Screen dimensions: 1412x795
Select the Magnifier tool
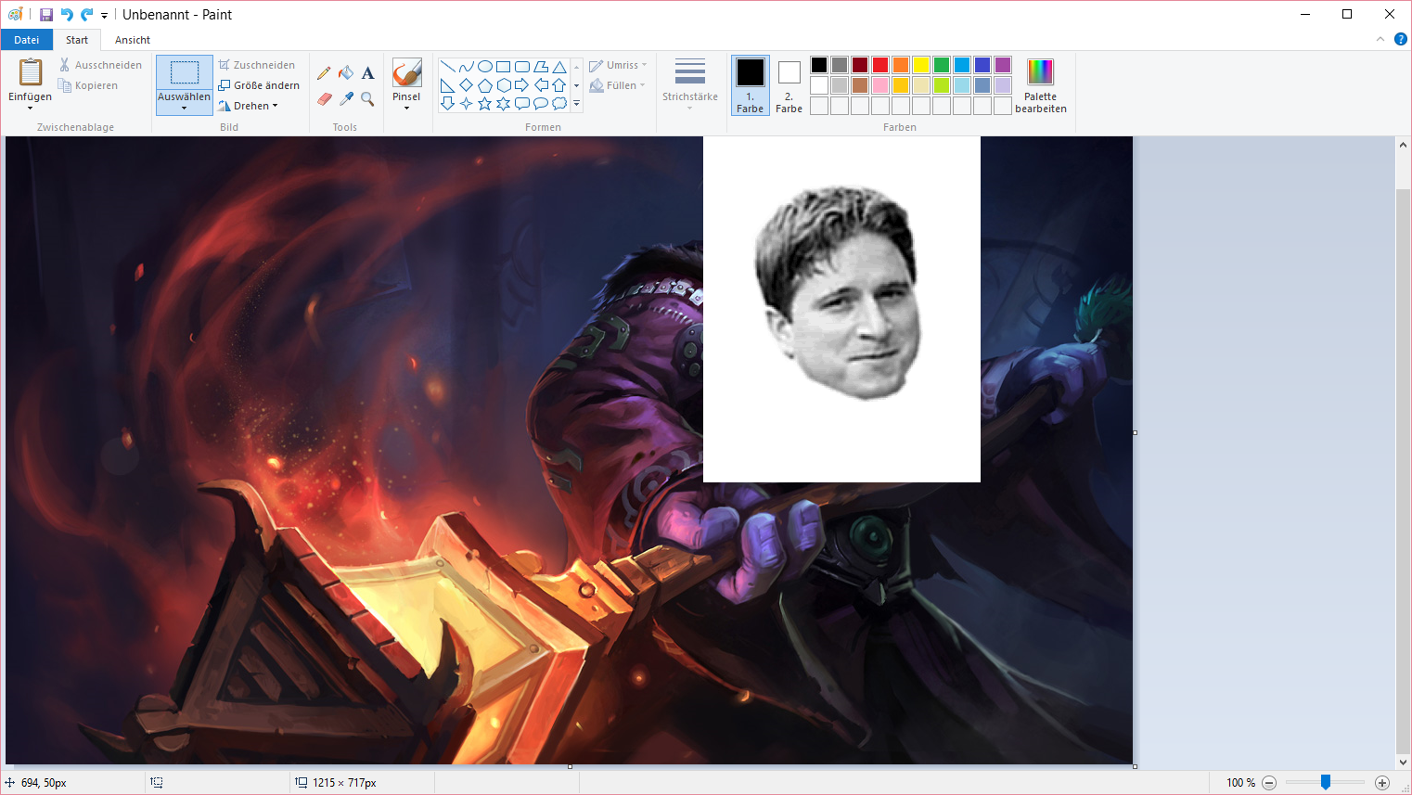tap(368, 98)
